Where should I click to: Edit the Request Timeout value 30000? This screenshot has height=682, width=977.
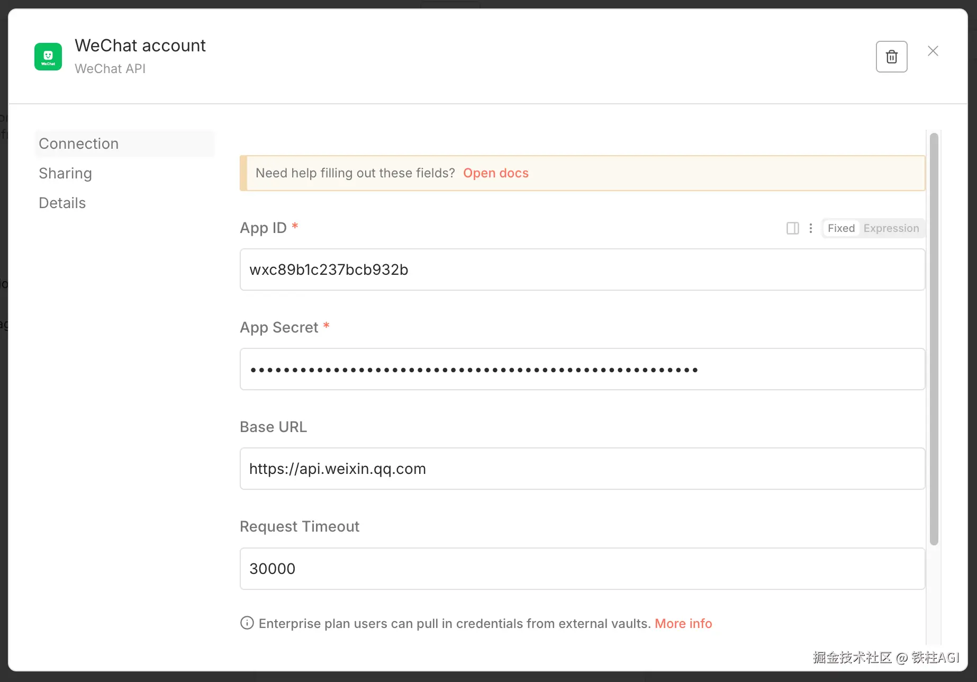(x=582, y=569)
